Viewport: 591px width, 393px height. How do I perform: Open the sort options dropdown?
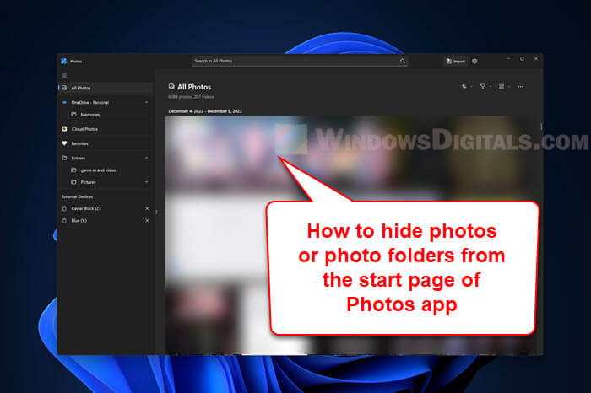467,87
